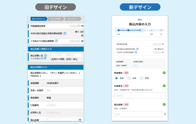Click the SBI新生銀行 value in new design

[x=138, y=62]
